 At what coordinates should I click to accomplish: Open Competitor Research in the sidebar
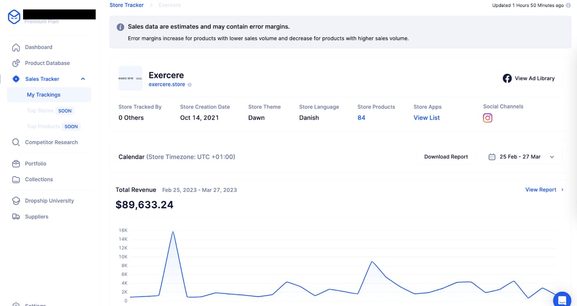point(51,142)
